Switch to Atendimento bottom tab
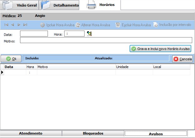 (x=31, y=133)
